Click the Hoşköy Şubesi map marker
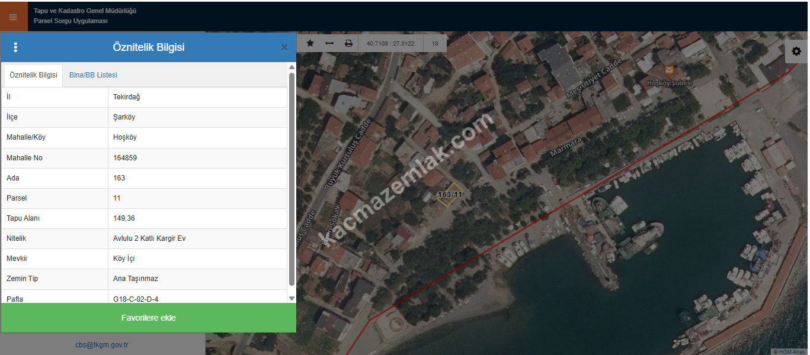This screenshot has height=355, width=810. tap(669, 72)
